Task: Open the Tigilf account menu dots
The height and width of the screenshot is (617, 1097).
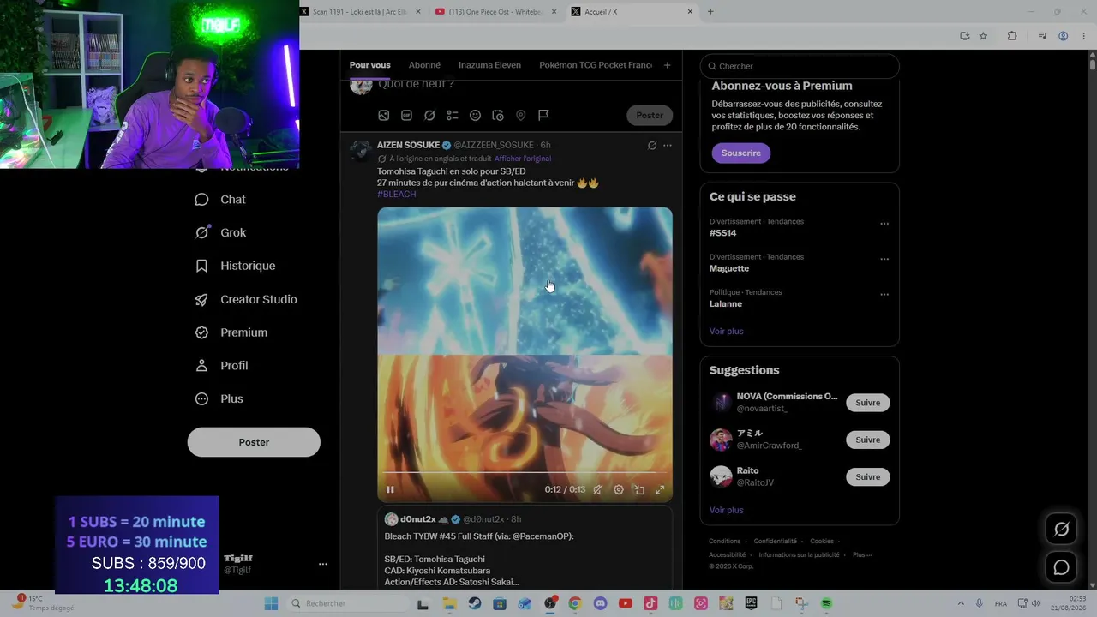Action: coord(323,564)
